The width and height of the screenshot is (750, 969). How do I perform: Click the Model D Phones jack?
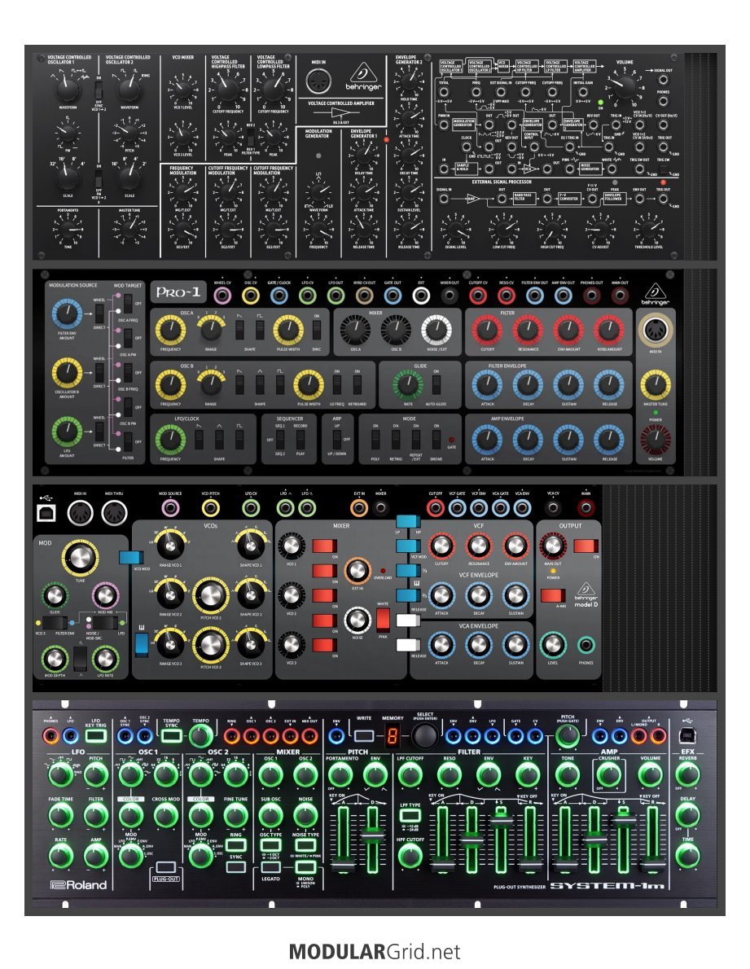[586, 645]
